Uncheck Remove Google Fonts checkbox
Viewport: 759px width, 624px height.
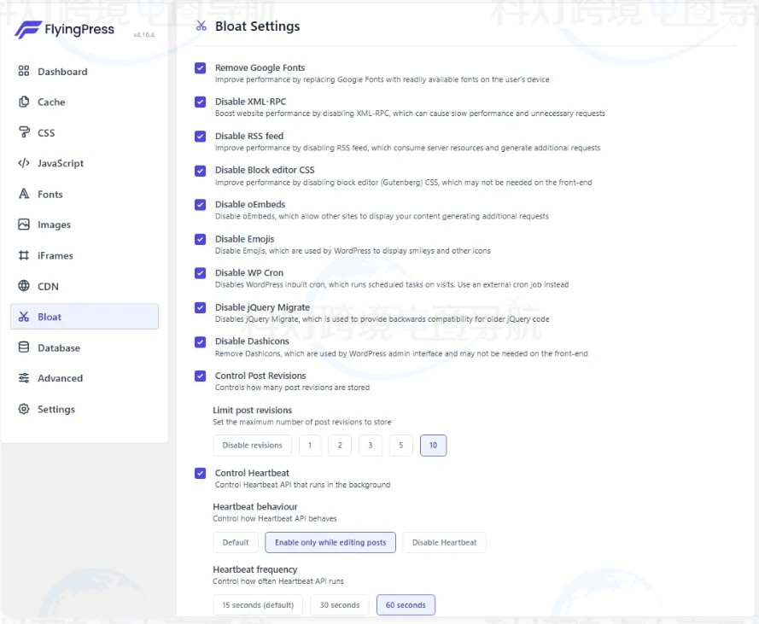pos(201,68)
